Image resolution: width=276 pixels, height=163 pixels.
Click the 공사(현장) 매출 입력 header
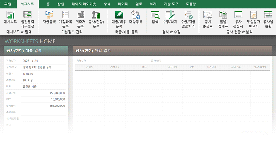click(x=36, y=50)
